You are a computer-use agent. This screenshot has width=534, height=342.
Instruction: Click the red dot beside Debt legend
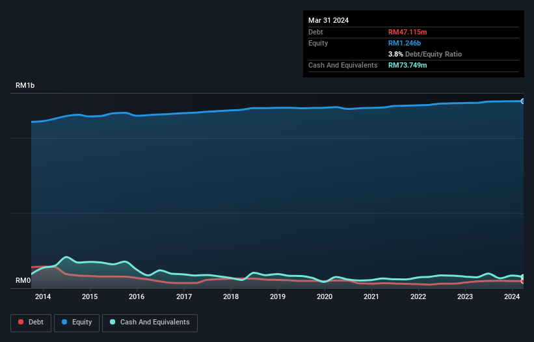21,322
